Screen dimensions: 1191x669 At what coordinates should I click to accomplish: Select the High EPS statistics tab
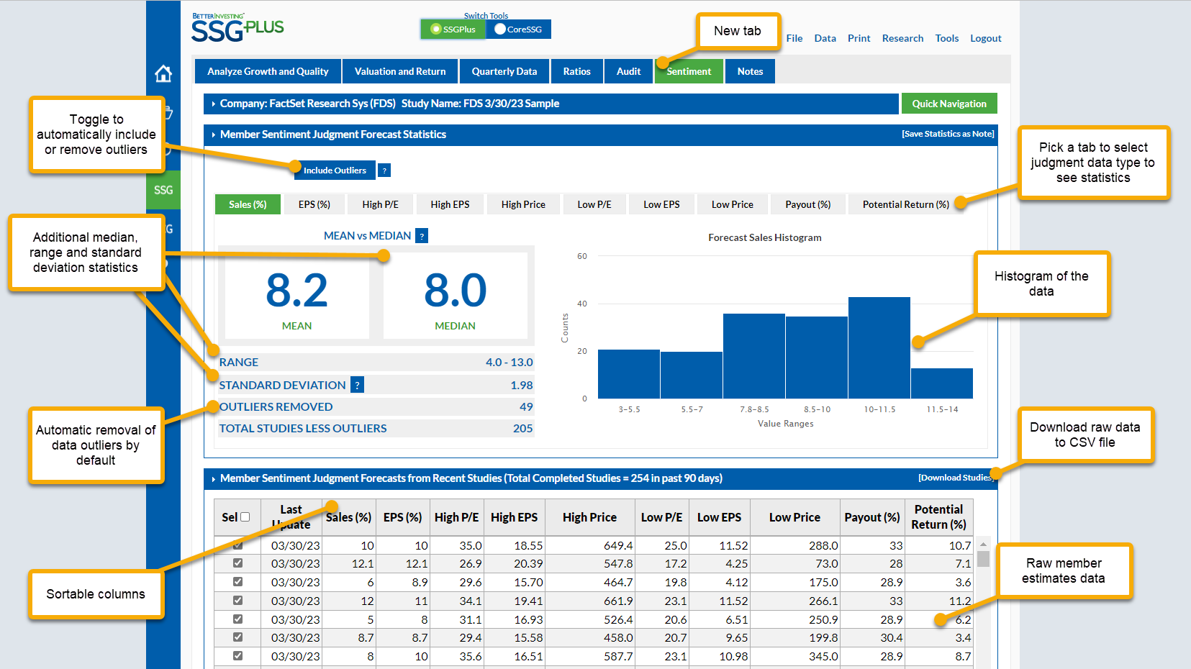click(x=450, y=204)
